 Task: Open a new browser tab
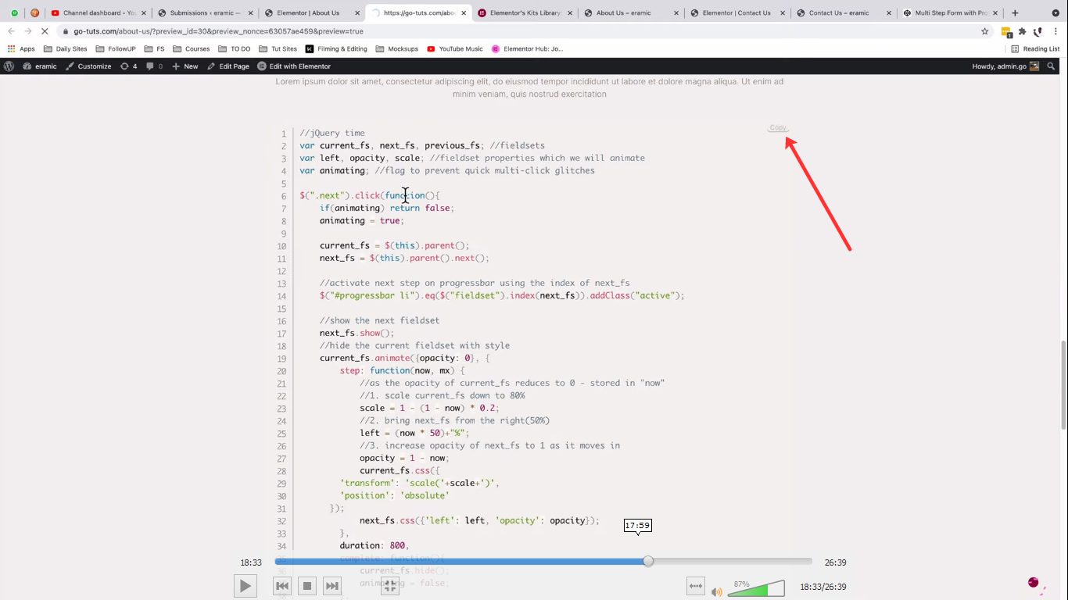1015,12
